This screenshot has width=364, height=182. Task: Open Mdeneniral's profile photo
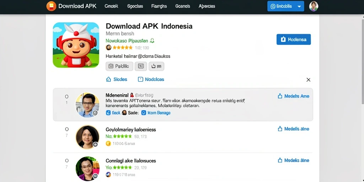point(87,105)
